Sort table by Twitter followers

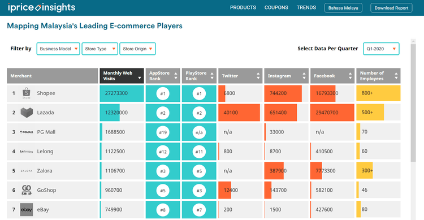(240, 76)
